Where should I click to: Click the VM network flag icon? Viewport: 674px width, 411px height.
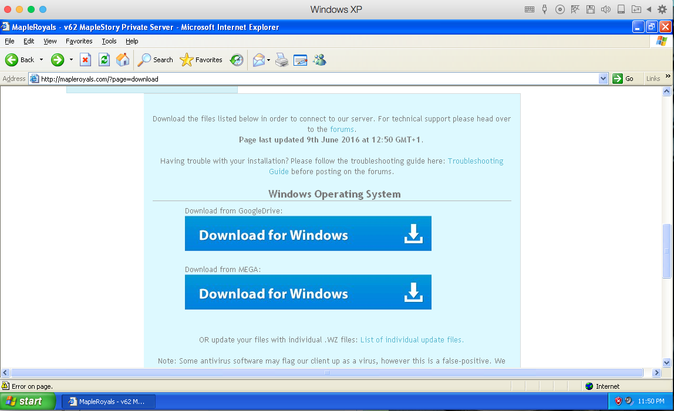pos(575,9)
